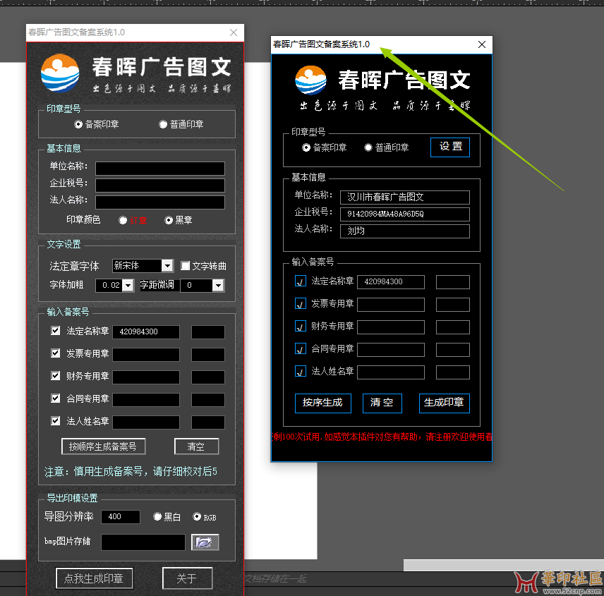The width and height of the screenshot is (604, 596).
Task: Click 财务专用章 number field in left window
Action: (x=146, y=377)
